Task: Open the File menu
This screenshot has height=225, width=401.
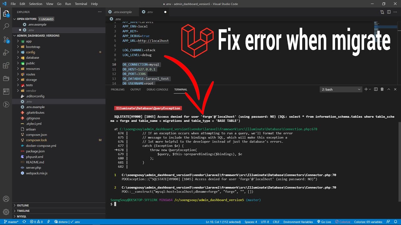Action: [13, 4]
